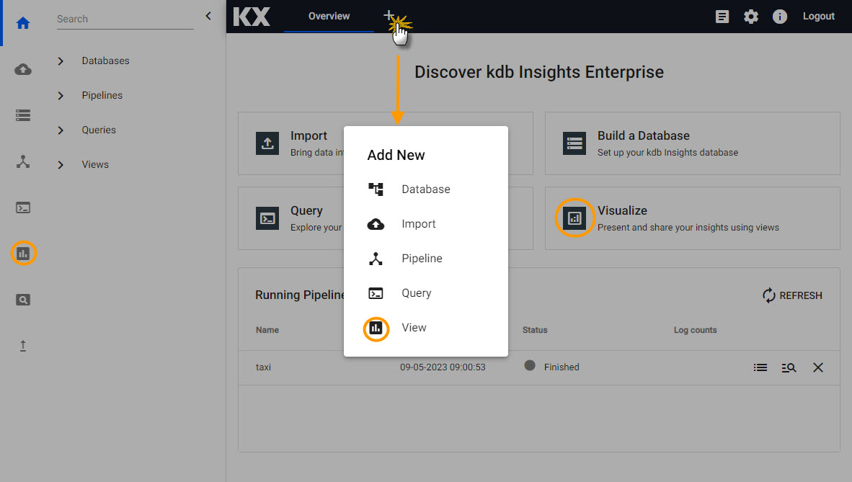The width and height of the screenshot is (852, 482).
Task: Select Query in Add New menu
Action: (x=426, y=293)
